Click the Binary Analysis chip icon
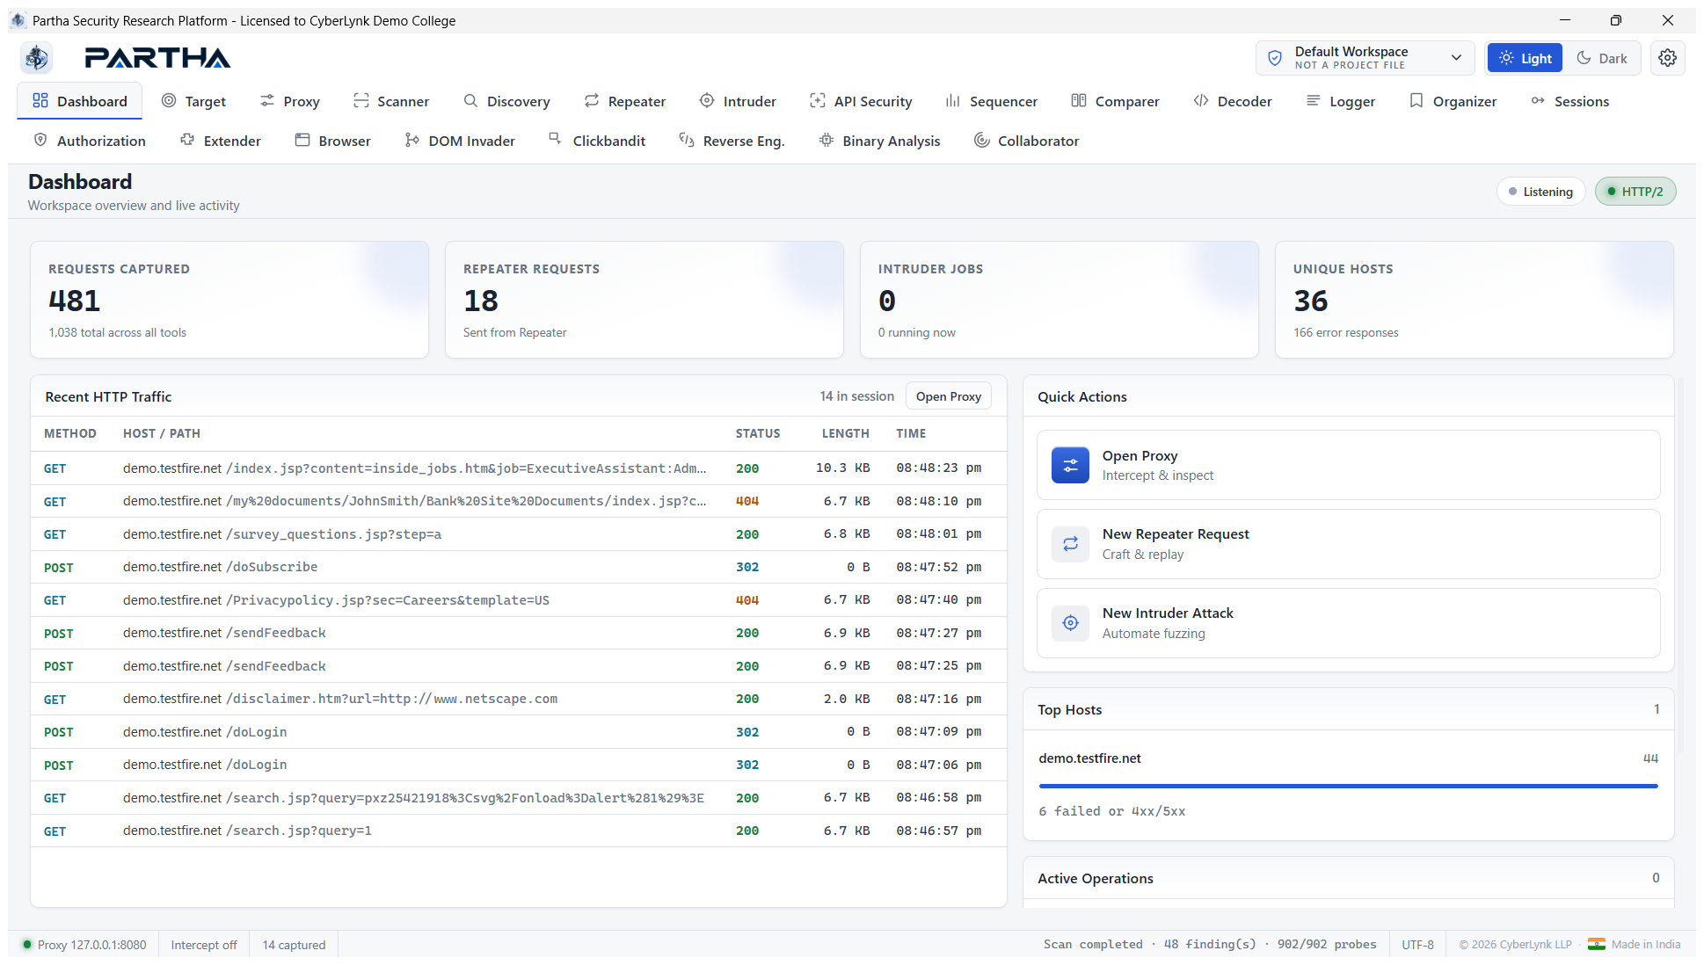The height and width of the screenshot is (965, 1704). 827,140
